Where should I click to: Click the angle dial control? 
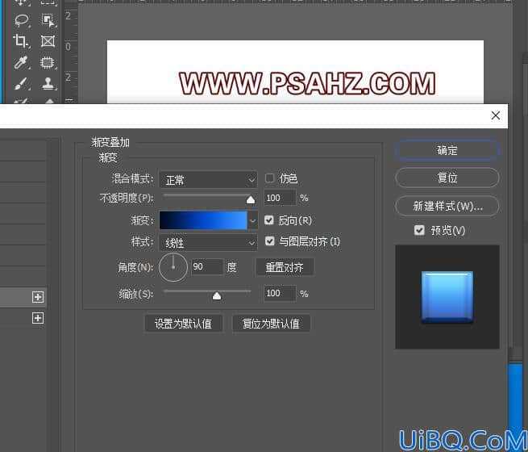(x=173, y=268)
